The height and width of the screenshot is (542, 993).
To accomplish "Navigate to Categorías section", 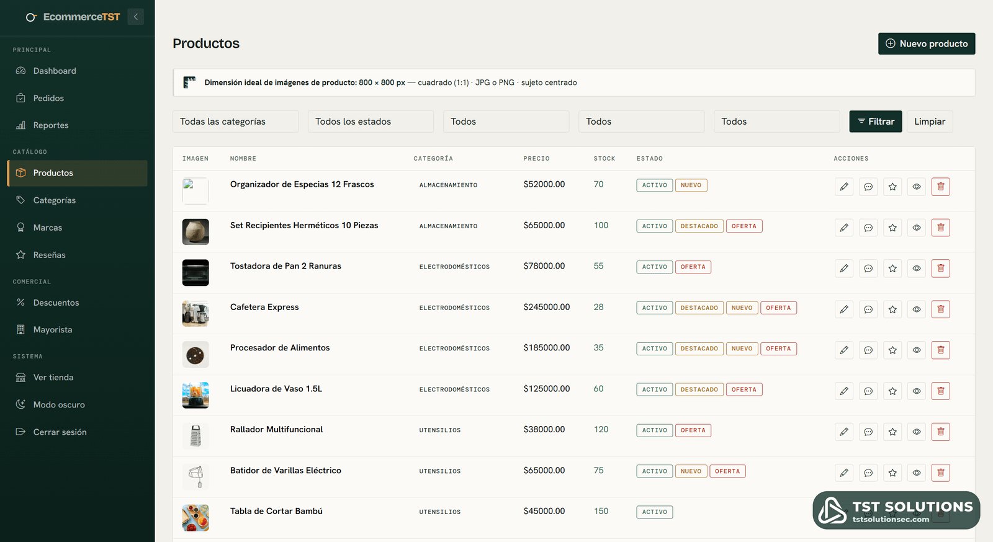I will tap(77, 200).
